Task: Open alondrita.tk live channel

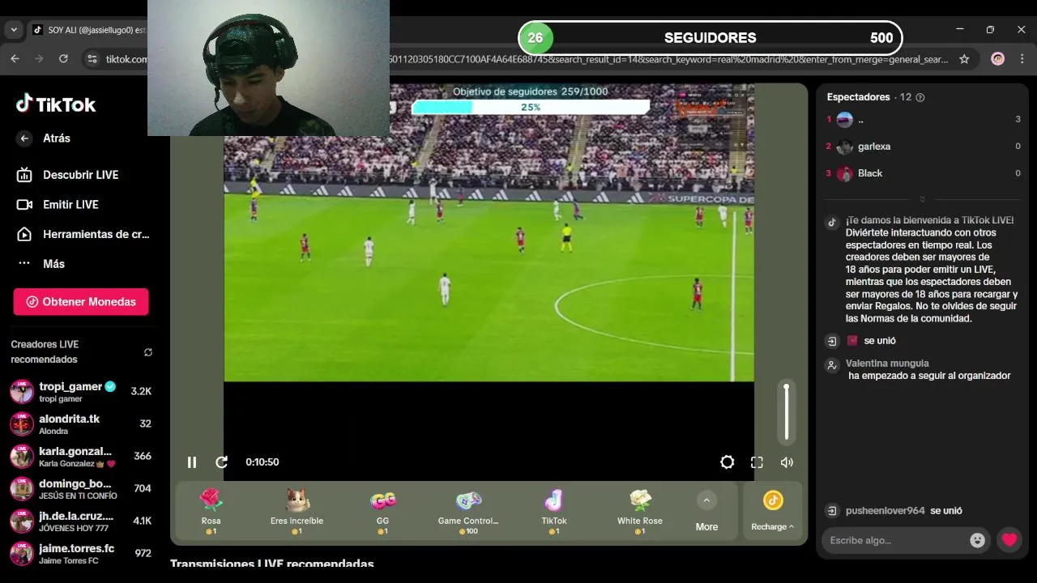Action: pos(81,424)
